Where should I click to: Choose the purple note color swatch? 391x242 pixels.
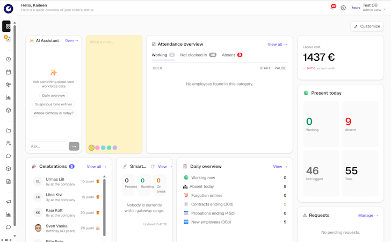(115, 147)
